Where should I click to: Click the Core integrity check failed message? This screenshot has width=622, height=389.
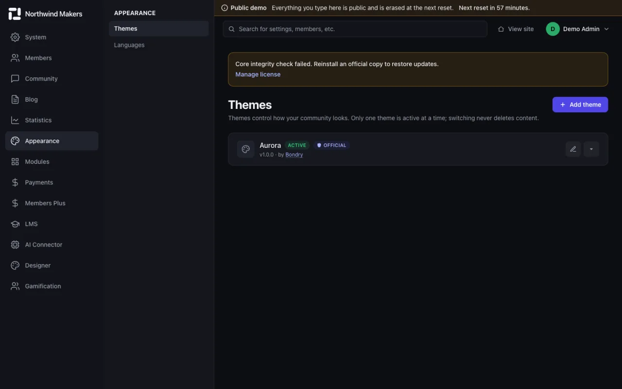[337, 64]
